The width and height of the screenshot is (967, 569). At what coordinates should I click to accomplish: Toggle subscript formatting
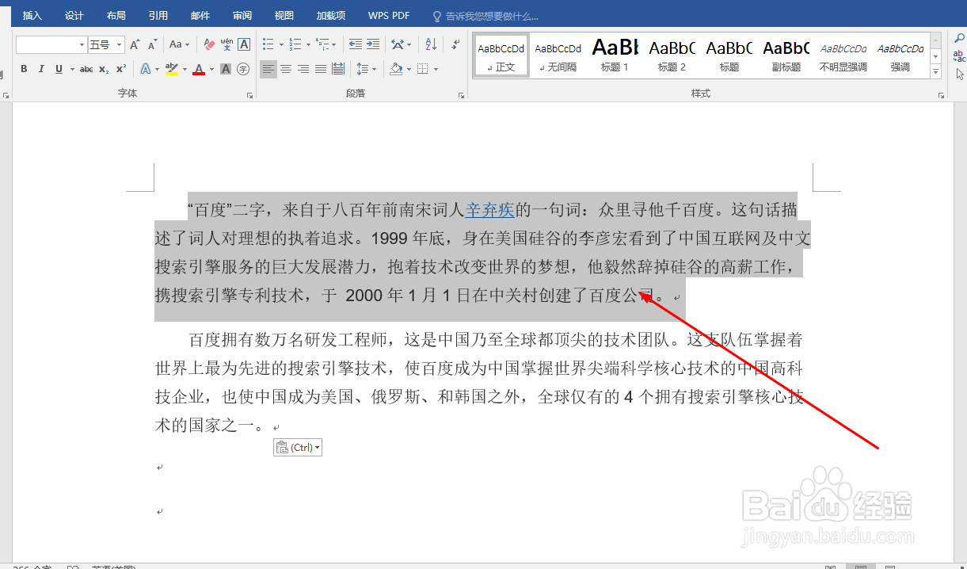104,70
